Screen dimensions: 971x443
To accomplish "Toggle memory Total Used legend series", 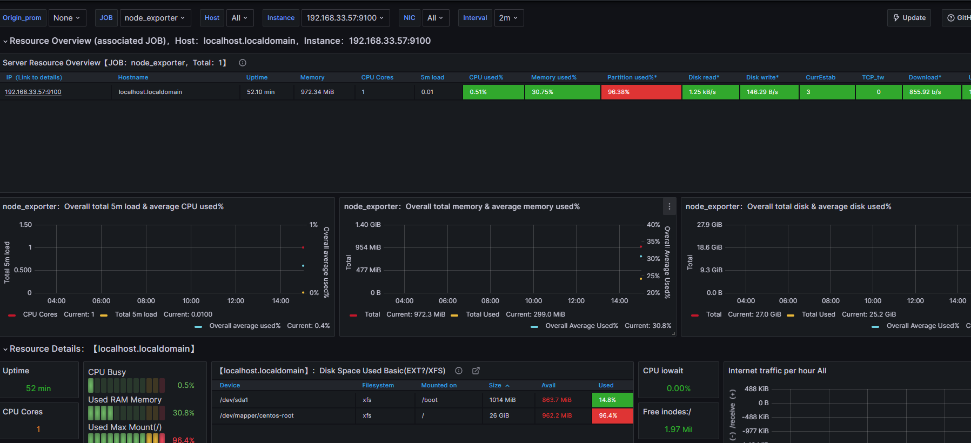I will coord(483,314).
